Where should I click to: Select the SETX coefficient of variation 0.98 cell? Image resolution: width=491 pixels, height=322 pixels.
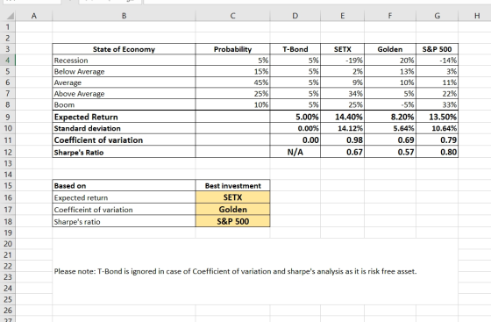tap(342, 140)
